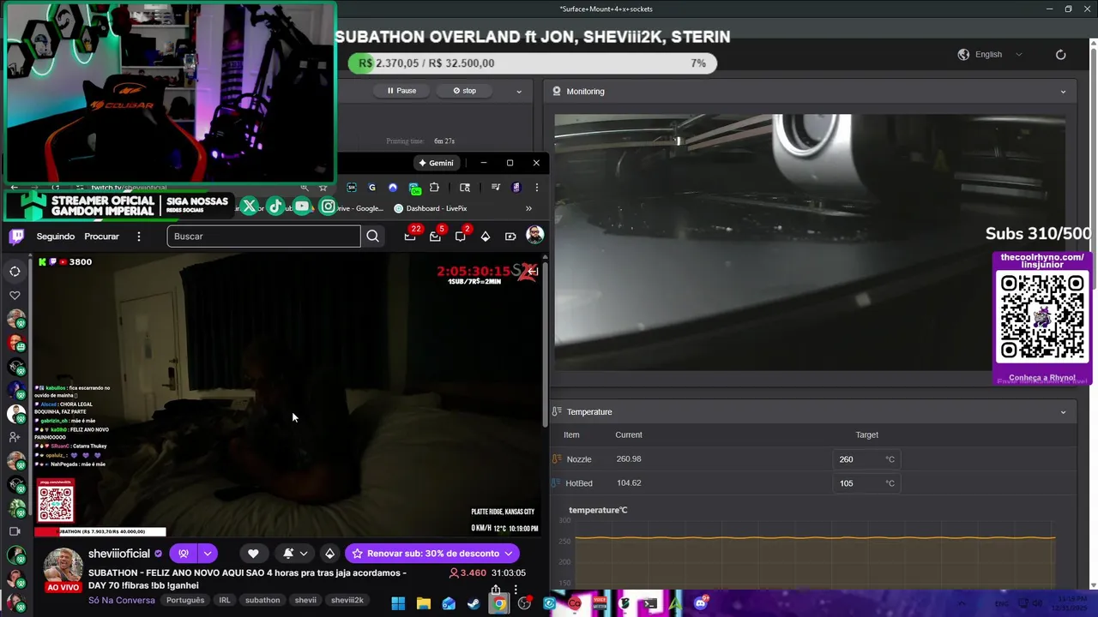Viewport: 1098px width, 617px height.
Task: Open Twitch notifications inbox with 22 badge
Action: pyautogui.click(x=411, y=235)
